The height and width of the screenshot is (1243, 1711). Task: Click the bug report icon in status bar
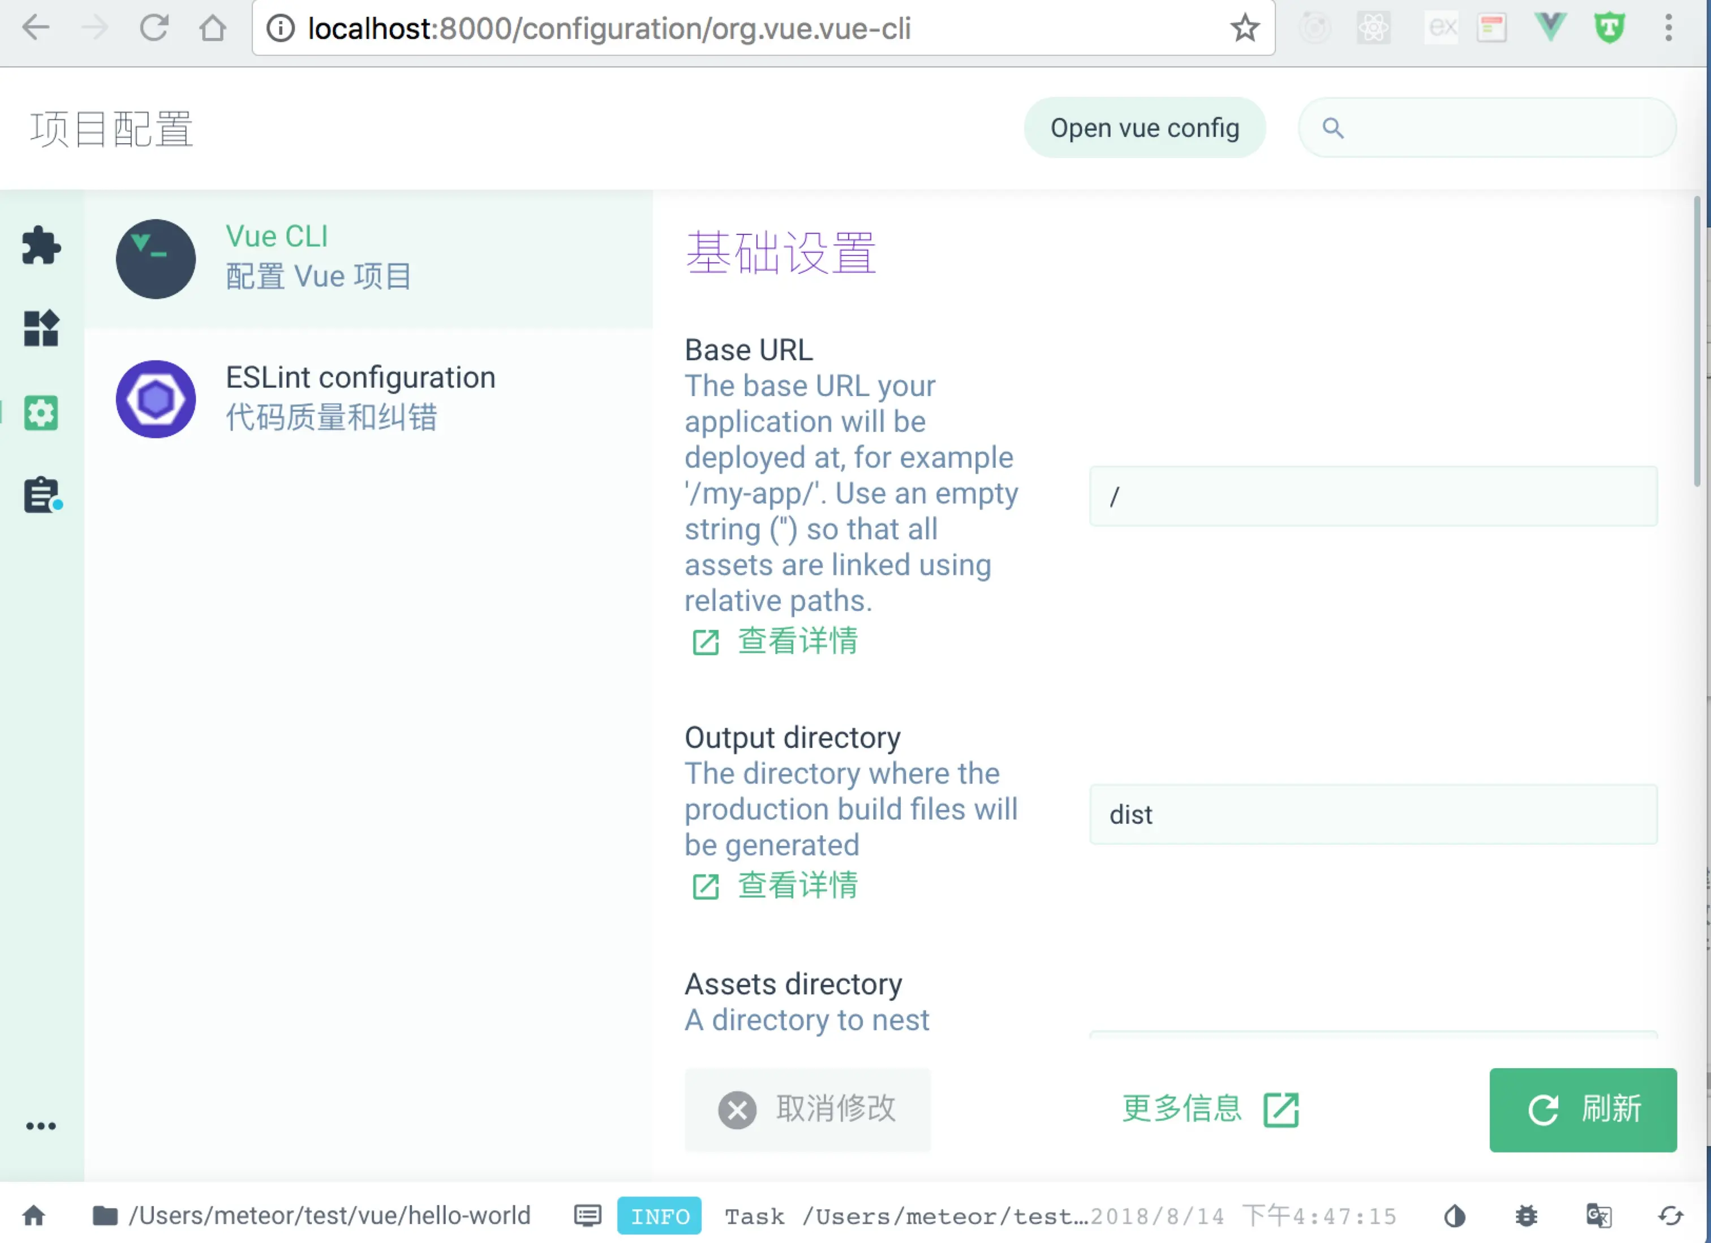[x=1526, y=1216]
